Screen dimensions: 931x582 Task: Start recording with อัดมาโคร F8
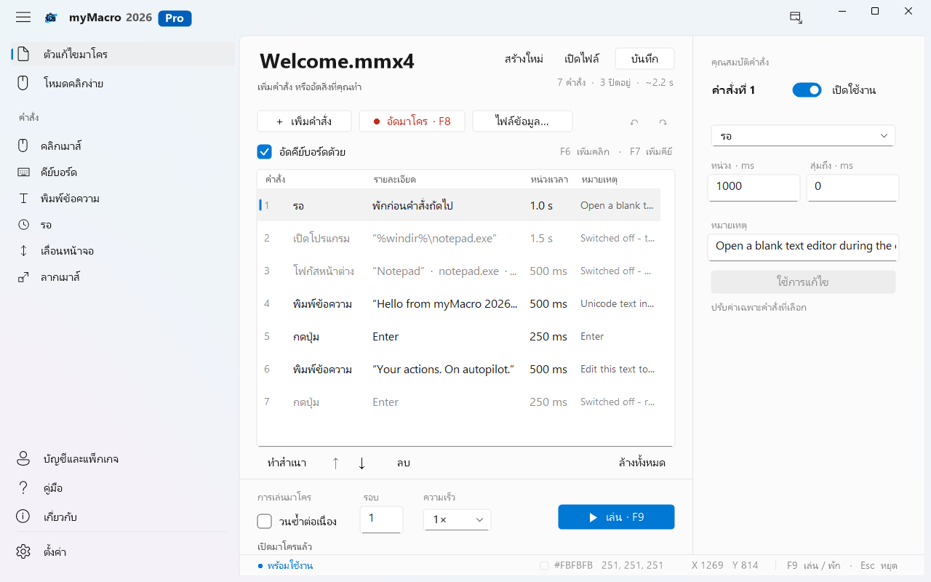coord(412,121)
